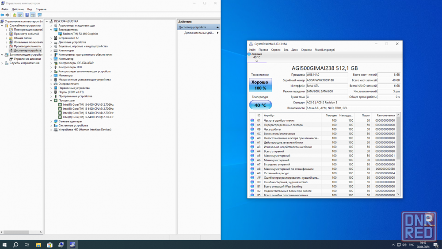This screenshot has height=249, width=442.
Task: Click the 40 °C temperature indicator button
Action: (x=260, y=105)
